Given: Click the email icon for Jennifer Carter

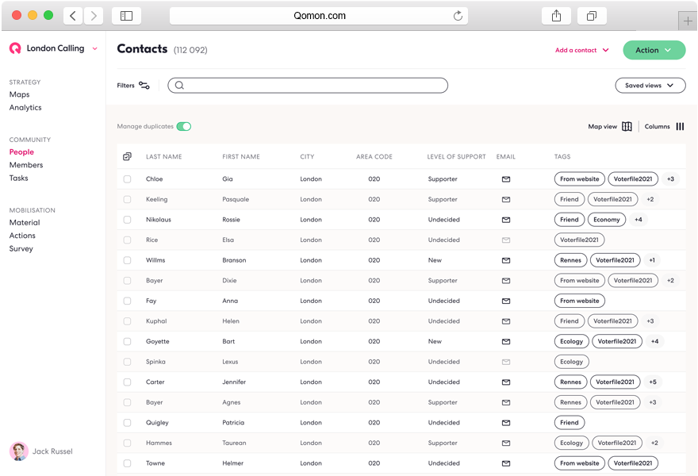Looking at the screenshot, I should pyautogui.click(x=506, y=382).
